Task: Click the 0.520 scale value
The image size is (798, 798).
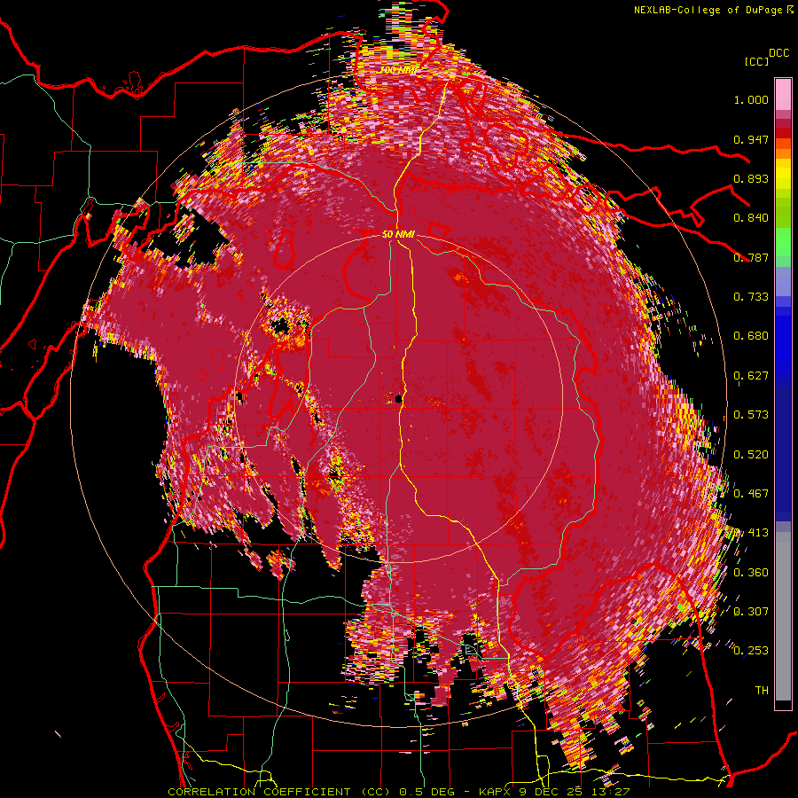Action: click(751, 455)
